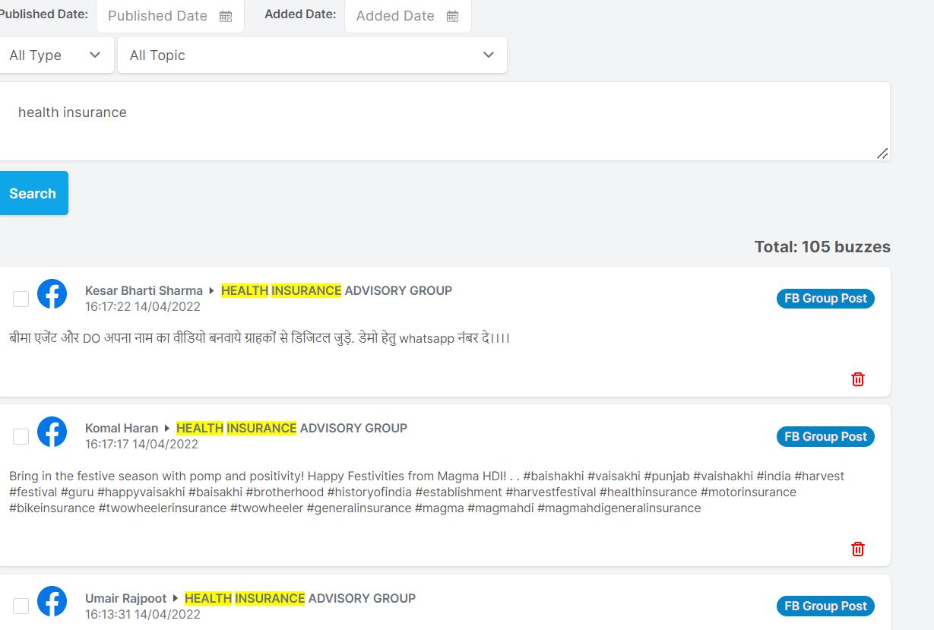The width and height of the screenshot is (934, 630).
Task: Click the Hindi post text mentioning whatsapp
Action: pos(260,338)
